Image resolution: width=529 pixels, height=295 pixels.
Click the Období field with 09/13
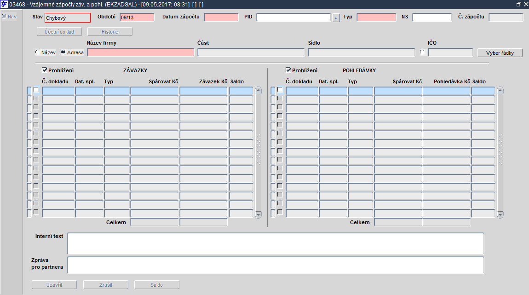(x=137, y=17)
